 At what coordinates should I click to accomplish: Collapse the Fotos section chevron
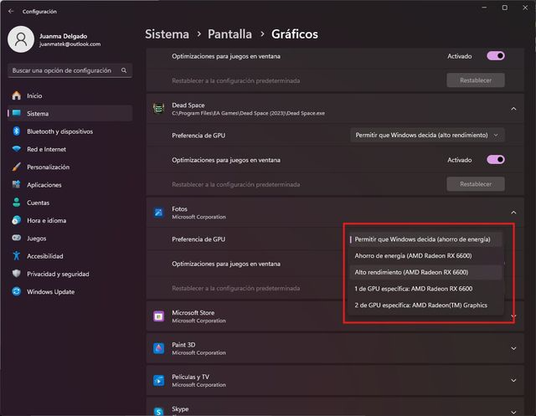pos(513,213)
